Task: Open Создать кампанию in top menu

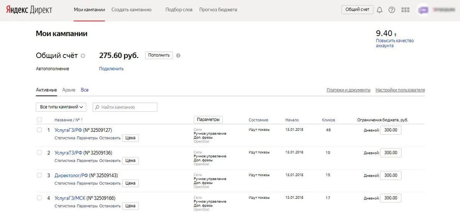Action: (x=132, y=10)
